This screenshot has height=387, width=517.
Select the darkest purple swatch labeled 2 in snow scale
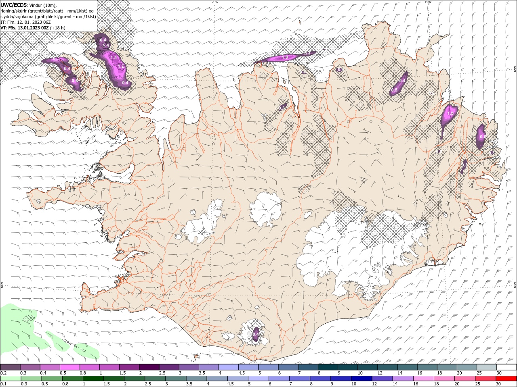tap(149, 367)
